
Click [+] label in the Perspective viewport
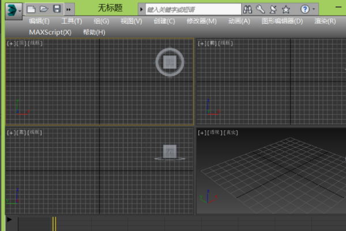click(202, 133)
